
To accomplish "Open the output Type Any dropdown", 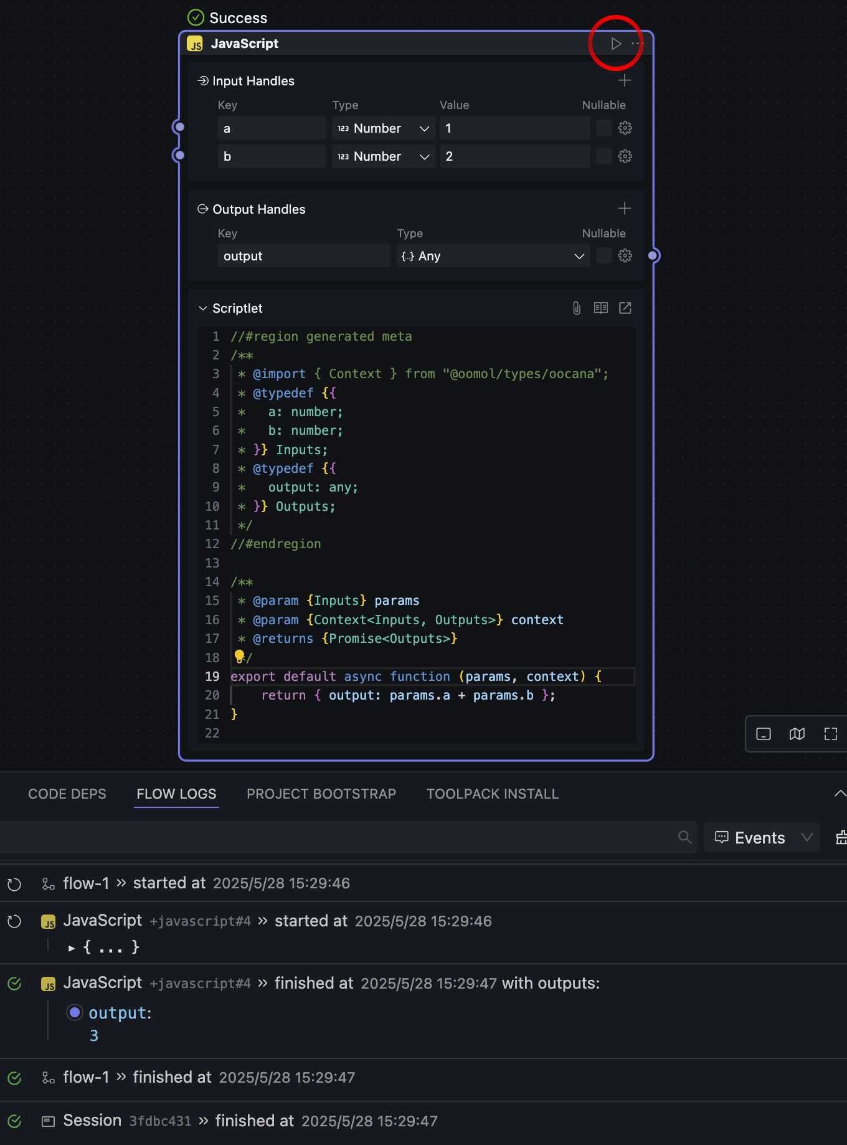I will (493, 256).
